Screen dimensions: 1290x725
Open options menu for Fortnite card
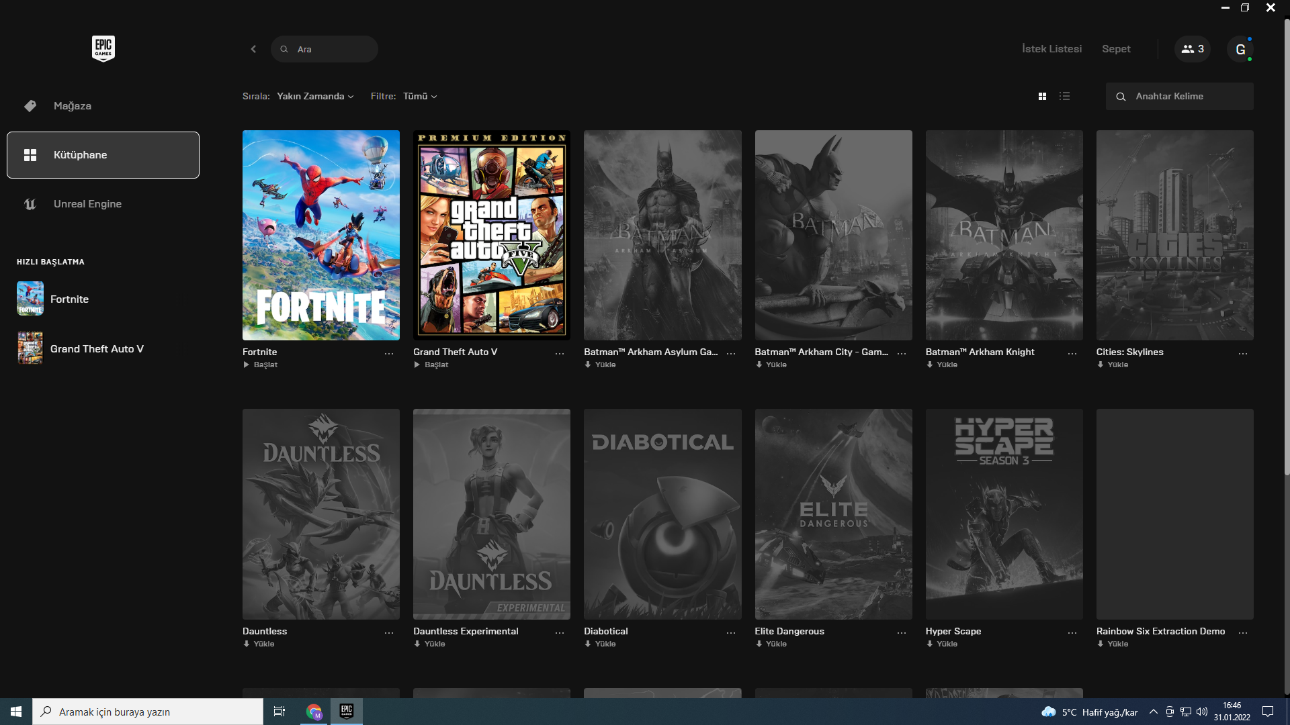(x=389, y=353)
